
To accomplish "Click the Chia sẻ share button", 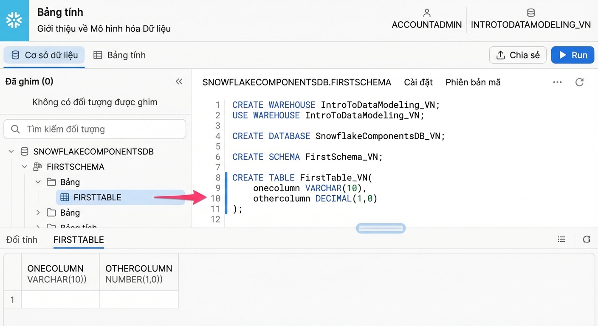I will pyautogui.click(x=518, y=55).
